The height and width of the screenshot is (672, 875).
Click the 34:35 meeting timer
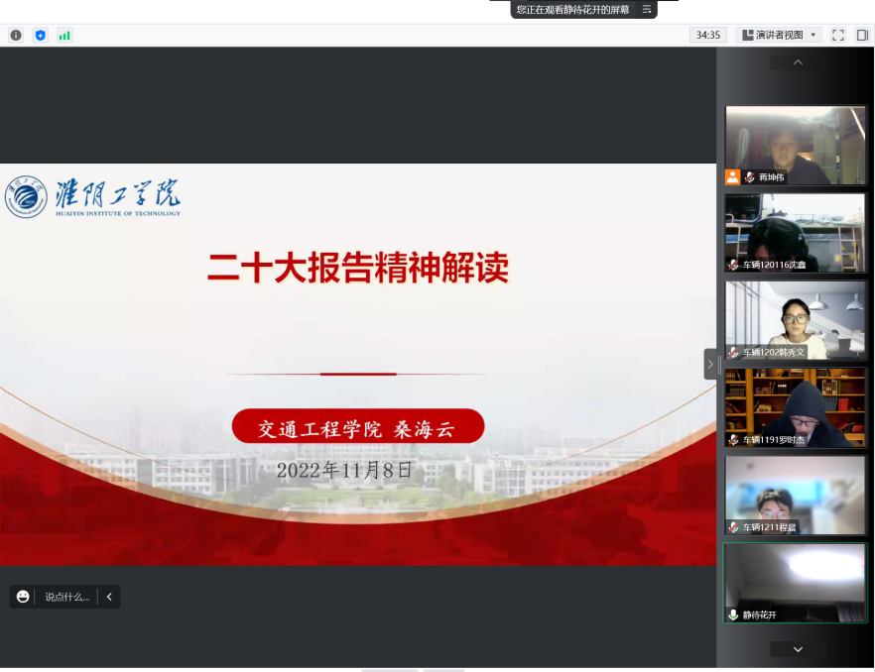(x=707, y=35)
